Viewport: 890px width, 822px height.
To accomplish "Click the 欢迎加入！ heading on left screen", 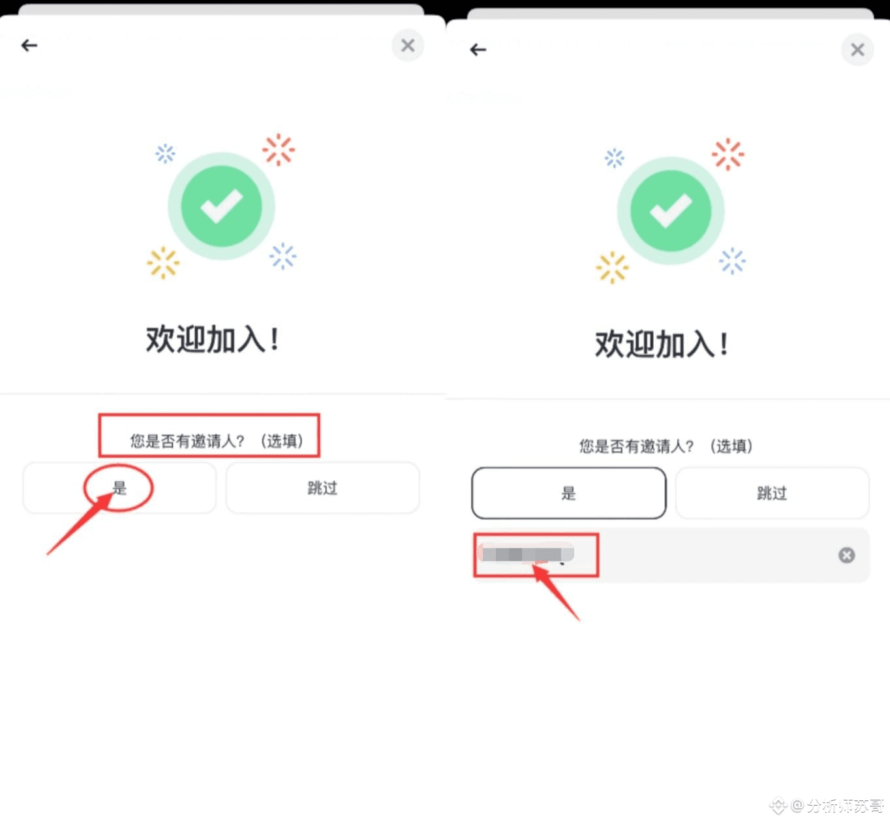I will [213, 340].
